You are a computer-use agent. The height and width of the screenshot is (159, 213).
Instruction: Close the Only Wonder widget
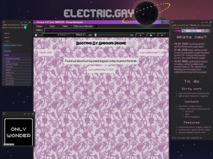33,114
